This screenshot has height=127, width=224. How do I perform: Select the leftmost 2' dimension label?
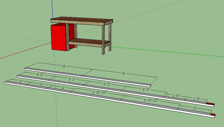21,81
